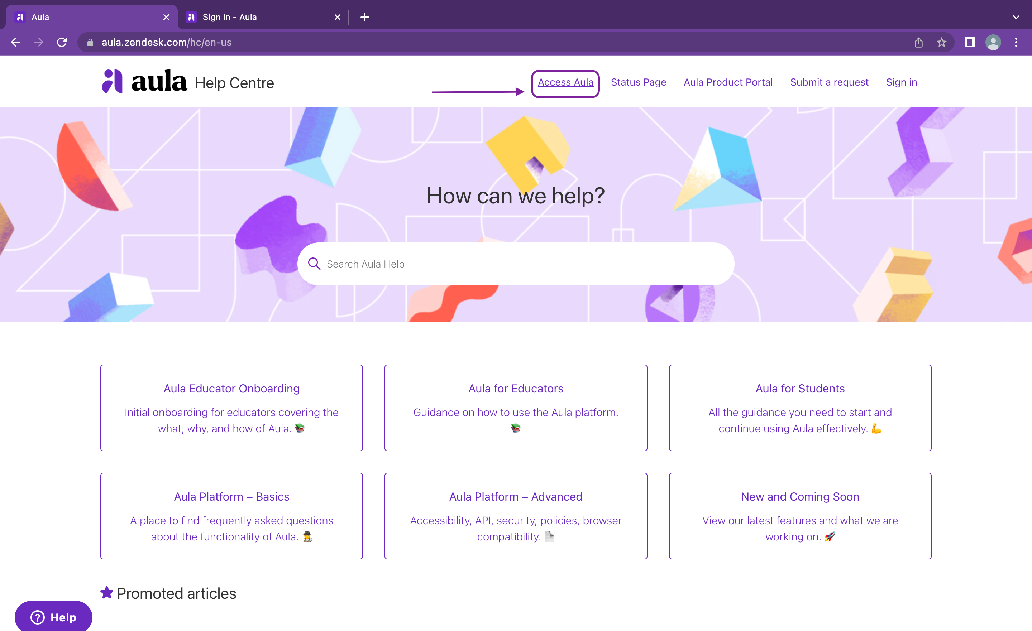The image size is (1032, 631).
Task: Open a new tab with the plus icon
Action: [364, 17]
